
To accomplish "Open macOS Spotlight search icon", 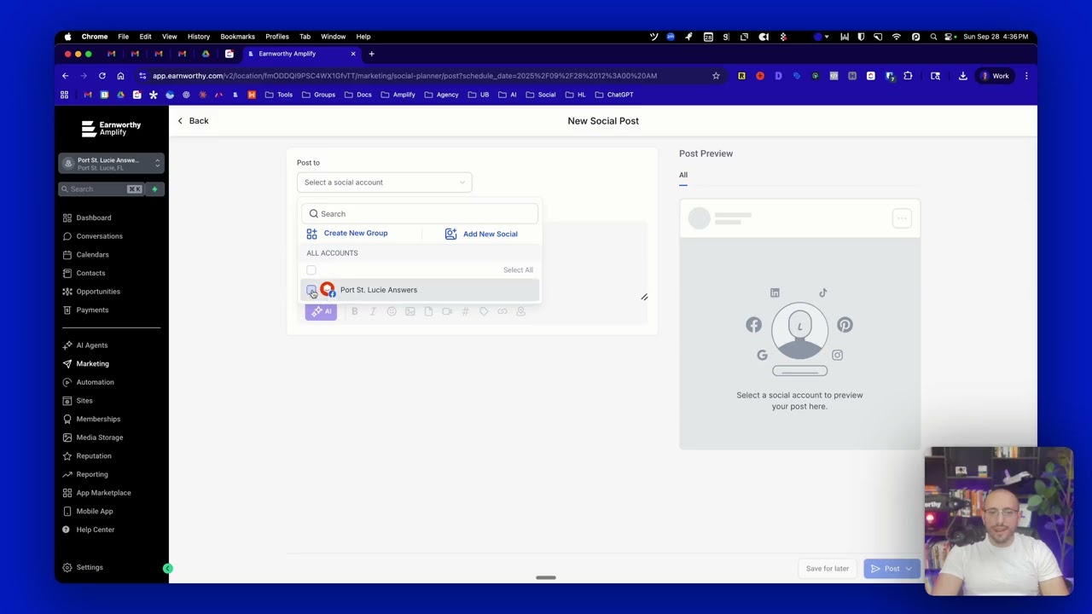I will pyautogui.click(x=933, y=37).
